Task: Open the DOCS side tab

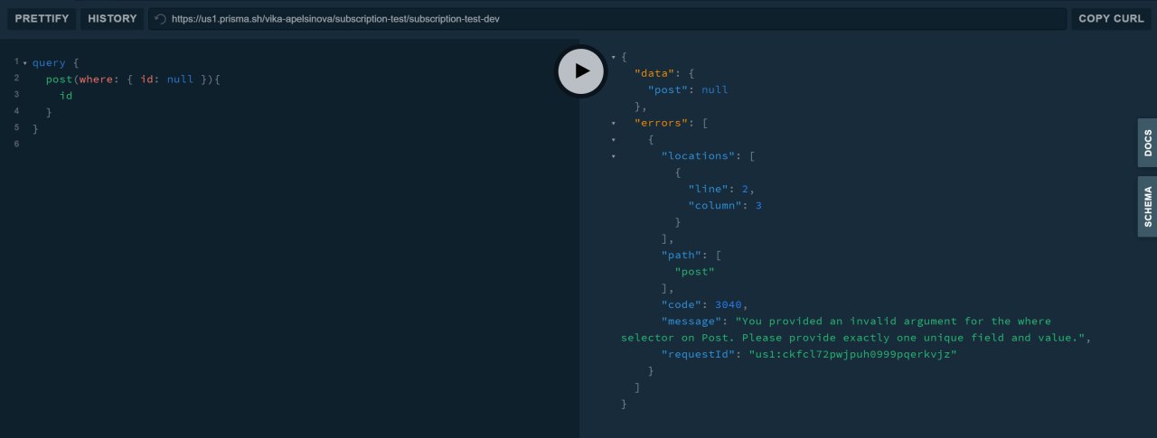Action: pyautogui.click(x=1147, y=143)
